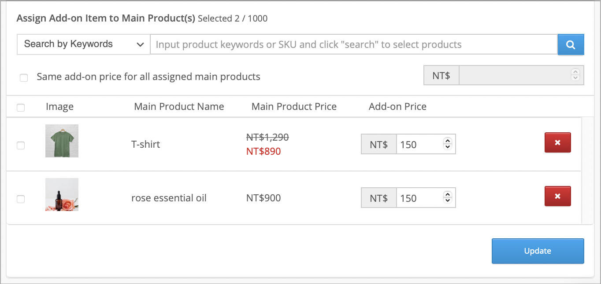This screenshot has height=284, width=601.
Task: Click the blue magnifier search button
Action: [x=571, y=44]
